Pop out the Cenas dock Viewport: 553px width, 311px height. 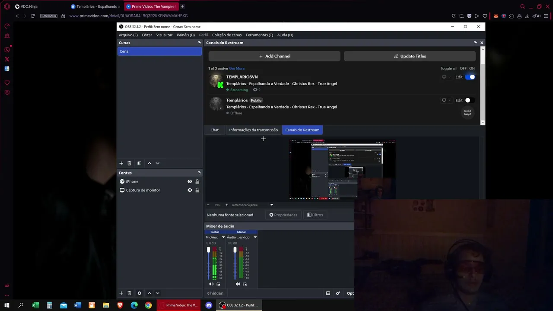(x=199, y=43)
